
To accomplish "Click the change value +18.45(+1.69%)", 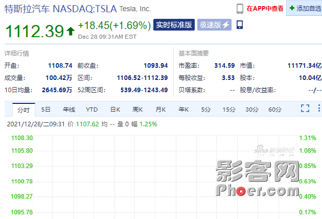I will click(x=114, y=25).
